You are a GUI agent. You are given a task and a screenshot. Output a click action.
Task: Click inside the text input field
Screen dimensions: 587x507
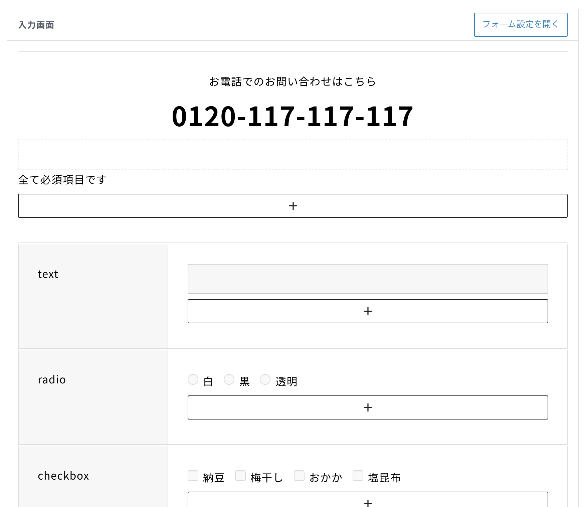(x=368, y=279)
